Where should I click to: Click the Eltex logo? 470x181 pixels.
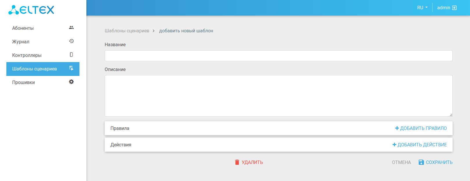click(31, 10)
